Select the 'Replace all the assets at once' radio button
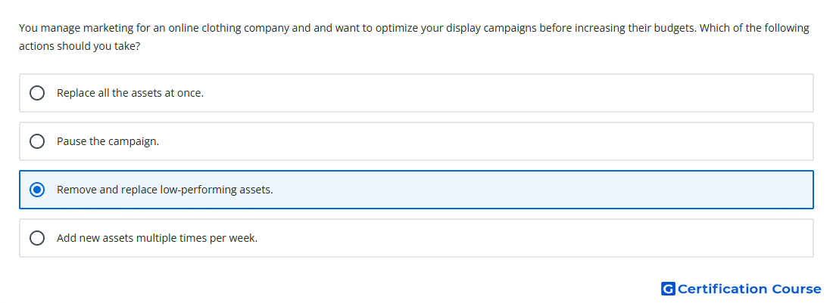The width and height of the screenshot is (833, 303). tap(36, 93)
